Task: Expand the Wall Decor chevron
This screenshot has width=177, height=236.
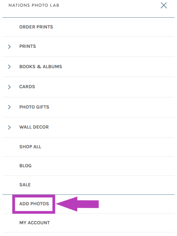Action: click(9, 127)
